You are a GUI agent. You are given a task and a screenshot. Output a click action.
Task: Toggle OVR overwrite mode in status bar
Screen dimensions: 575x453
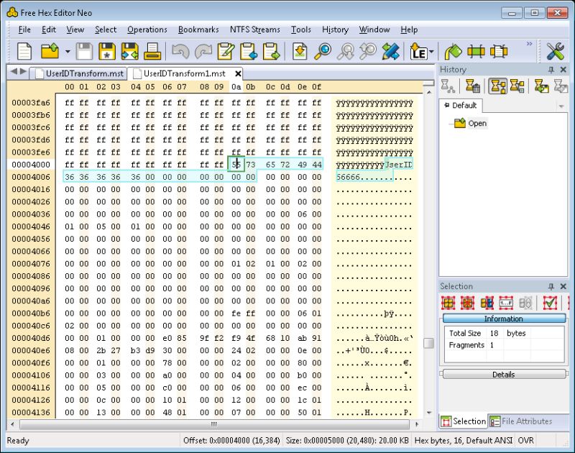(525, 441)
